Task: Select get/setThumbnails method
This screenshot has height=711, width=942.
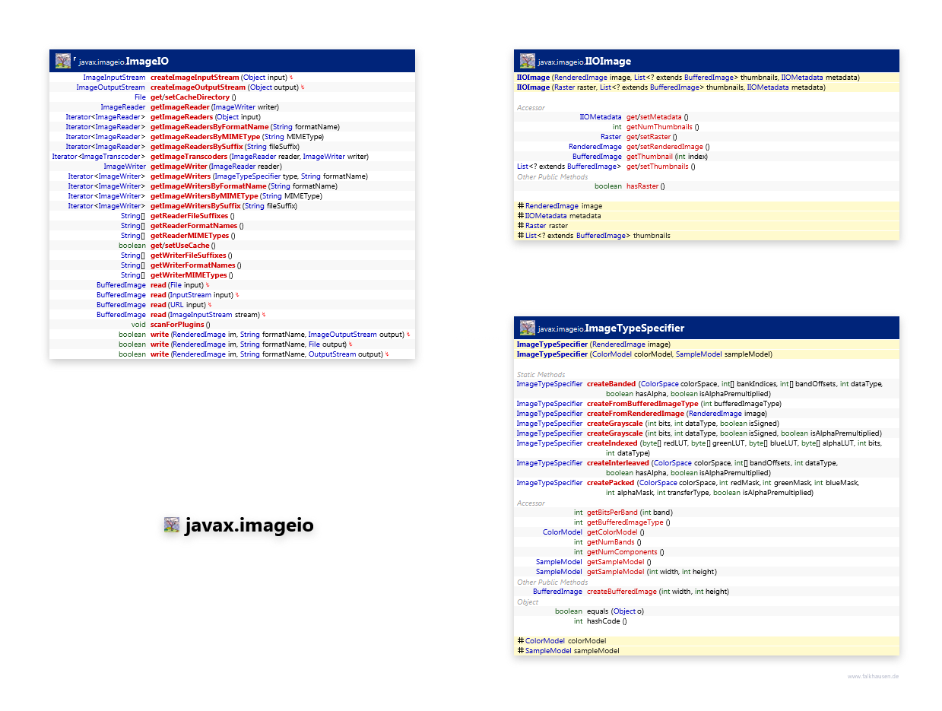Action: click(658, 167)
